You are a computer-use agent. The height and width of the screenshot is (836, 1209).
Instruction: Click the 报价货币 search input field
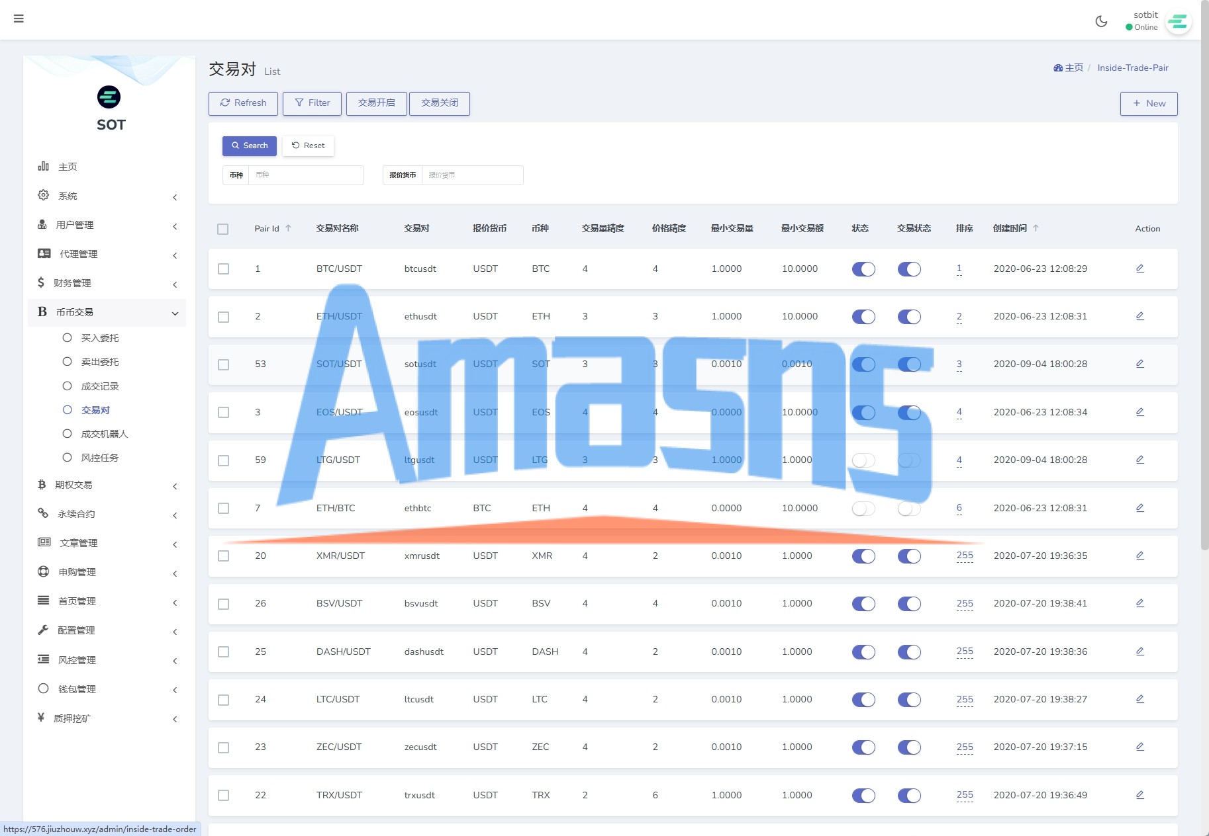click(x=473, y=175)
